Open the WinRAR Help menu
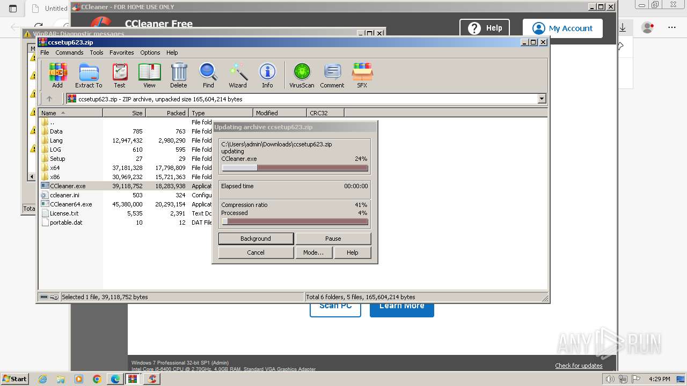The image size is (687, 386). (x=172, y=53)
